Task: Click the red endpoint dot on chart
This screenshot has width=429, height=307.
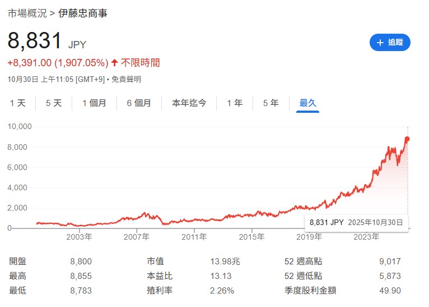Action: coord(407,139)
